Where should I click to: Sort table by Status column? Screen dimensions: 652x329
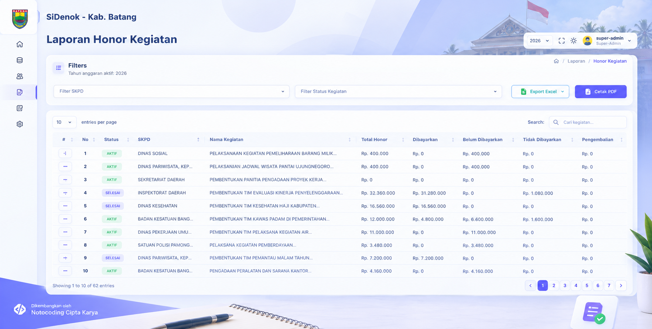point(116,140)
